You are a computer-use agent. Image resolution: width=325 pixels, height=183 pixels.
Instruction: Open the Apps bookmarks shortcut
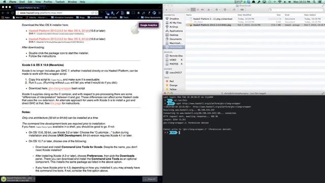point(6,17)
